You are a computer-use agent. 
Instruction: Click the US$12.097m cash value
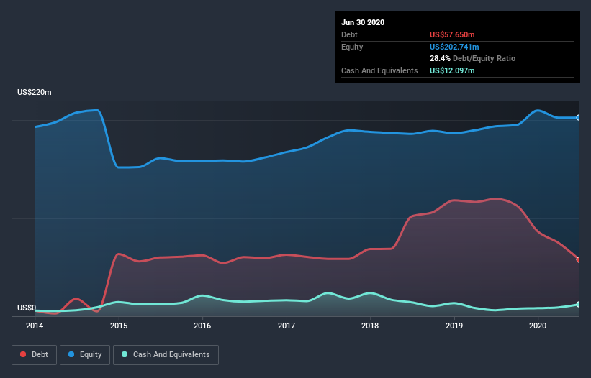click(452, 70)
